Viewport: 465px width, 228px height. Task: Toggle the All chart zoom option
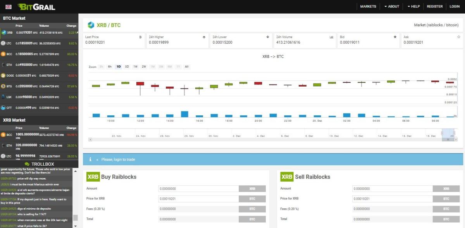coord(187,67)
